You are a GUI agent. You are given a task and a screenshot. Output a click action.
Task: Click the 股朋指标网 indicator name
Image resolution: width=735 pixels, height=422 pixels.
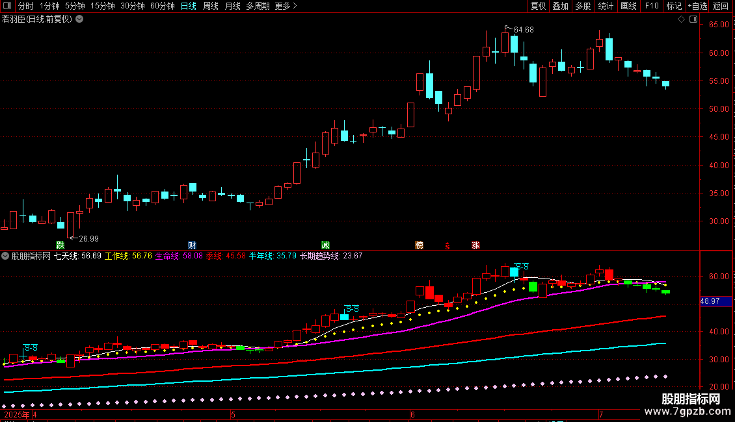click(31, 256)
